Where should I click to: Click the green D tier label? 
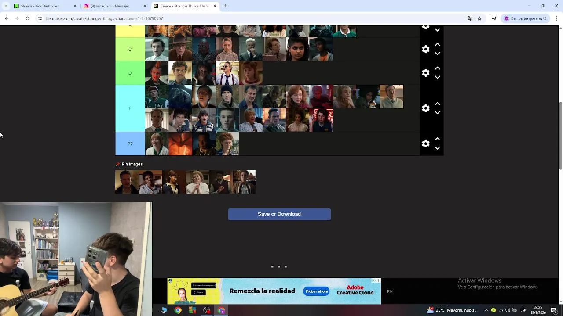(130, 73)
